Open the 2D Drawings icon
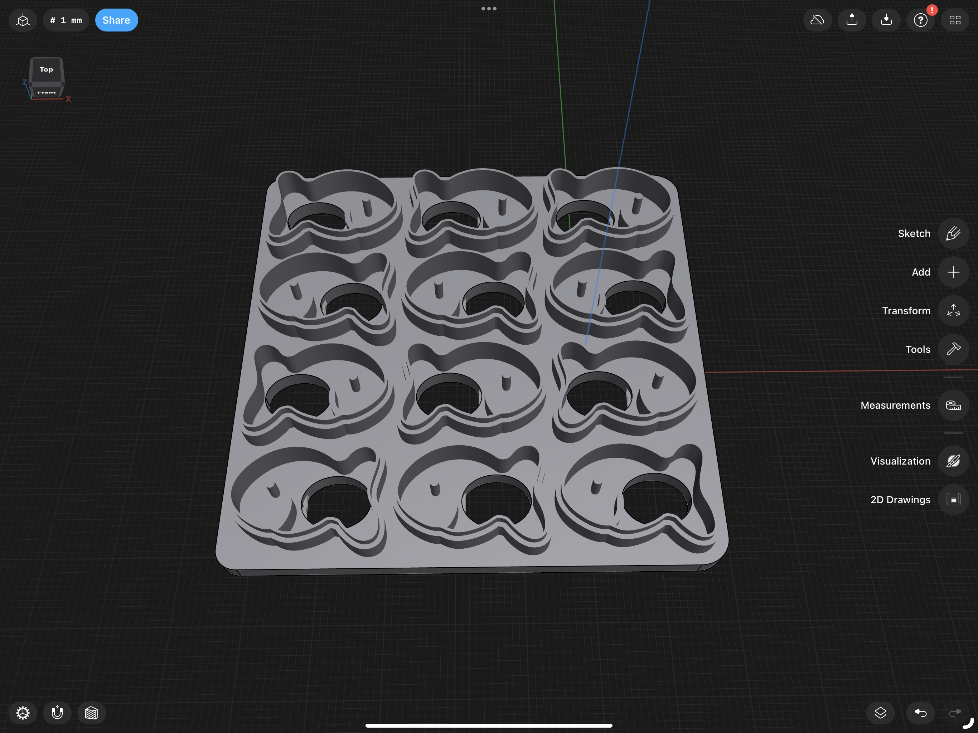The width and height of the screenshot is (978, 733). click(x=953, y=500)
